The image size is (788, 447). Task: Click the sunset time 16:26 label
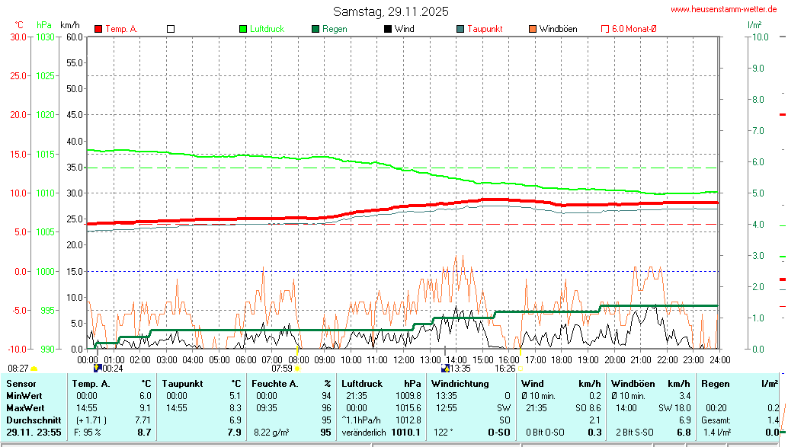(x=505, y=368)
